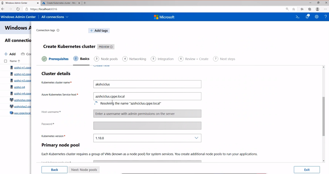The height and width of the screenshot is (174, 329).
Task: Click the Microsoft logo
Action: tap(164, 17)
